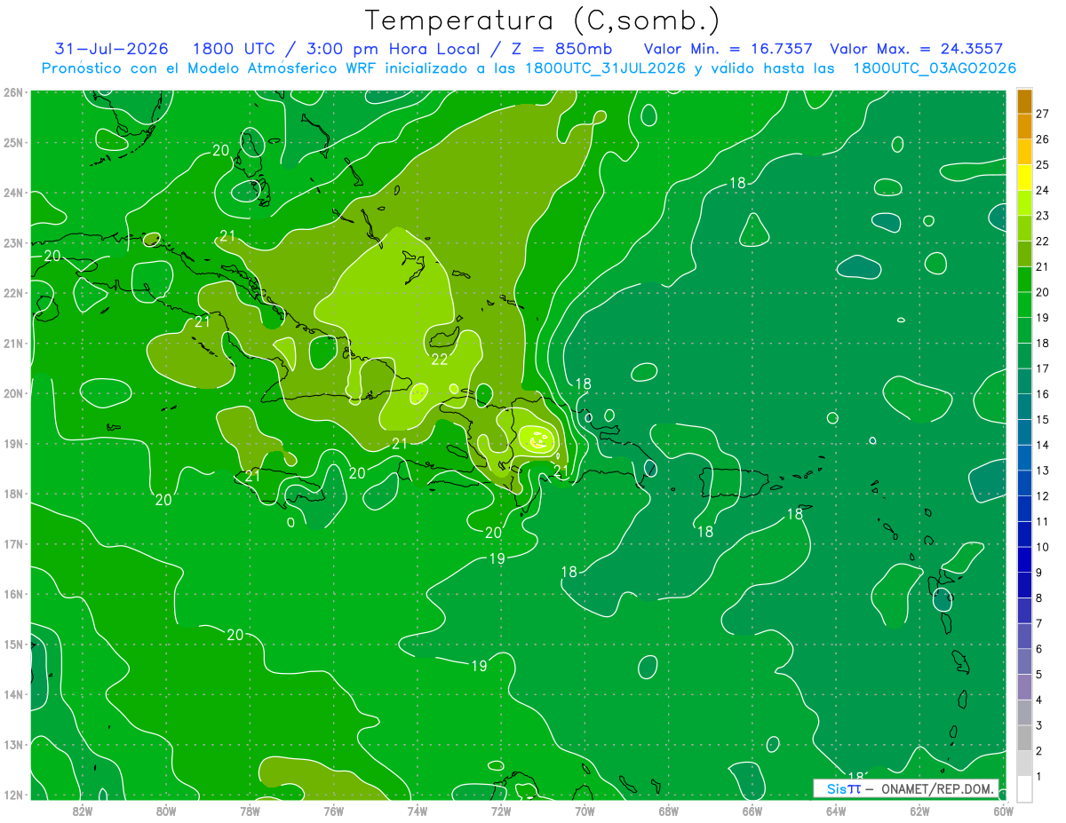The image size is (1066, 823).
Task: Click the "1800UTC_31JUL2026" initialization timestamp
Action: click(x=605, y=68)
